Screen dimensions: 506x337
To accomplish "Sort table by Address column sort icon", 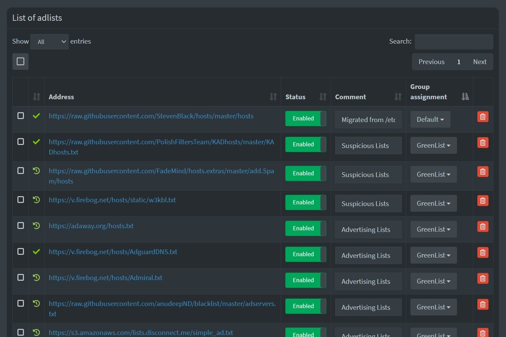I will coord(273,97).
